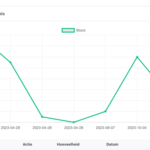Click the descending line after the 2023-10-04 peak

click(144, 65)
